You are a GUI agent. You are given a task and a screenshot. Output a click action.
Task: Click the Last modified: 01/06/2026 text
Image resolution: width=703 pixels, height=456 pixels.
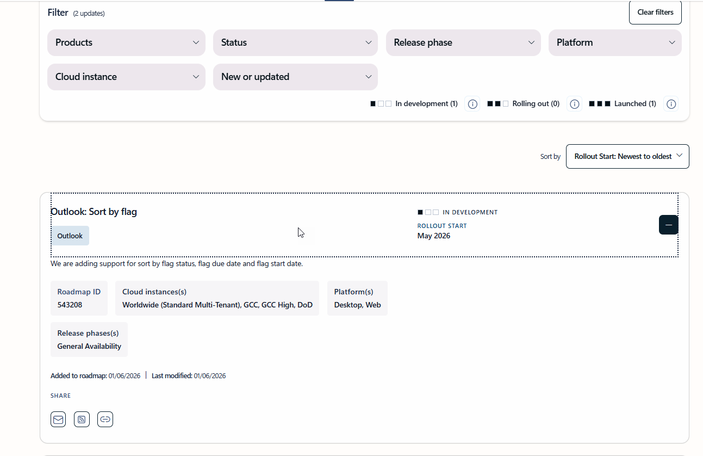189,375
